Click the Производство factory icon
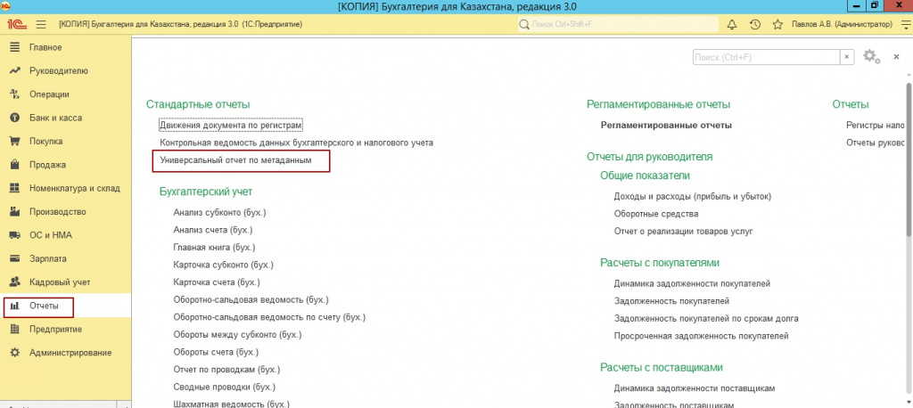 tap(16, 212)
